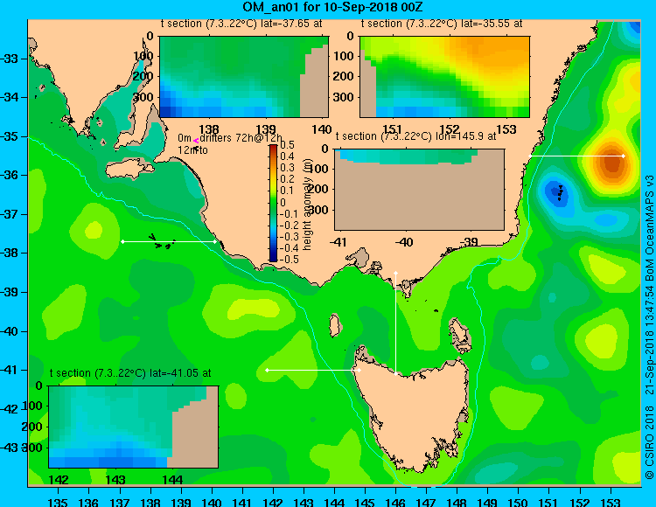
Task: Click the 144 label under the lat=-41.05 inset
Action: point(173,480)
